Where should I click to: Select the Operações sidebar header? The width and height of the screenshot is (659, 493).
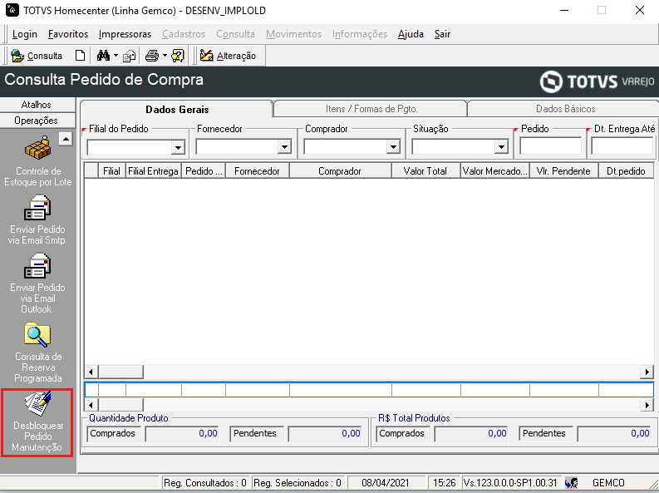click(x=37, y=121)
